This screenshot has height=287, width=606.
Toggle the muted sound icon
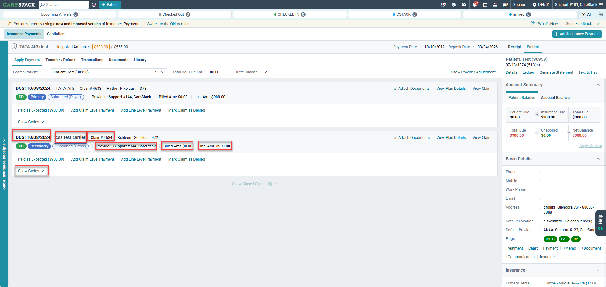click(x=601, y=14)
